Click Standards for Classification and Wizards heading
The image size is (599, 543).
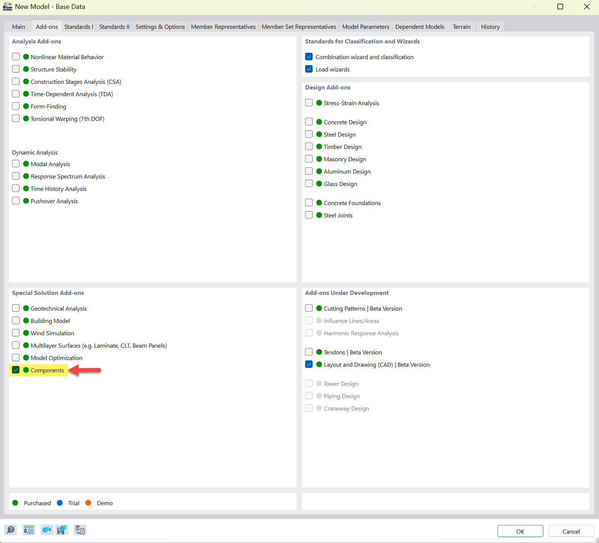click(362, 41)
